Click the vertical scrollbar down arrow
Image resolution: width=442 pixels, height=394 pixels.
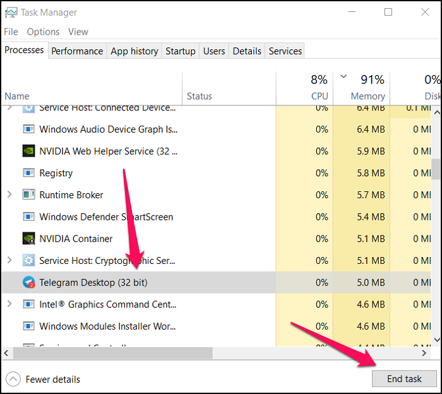437,340
